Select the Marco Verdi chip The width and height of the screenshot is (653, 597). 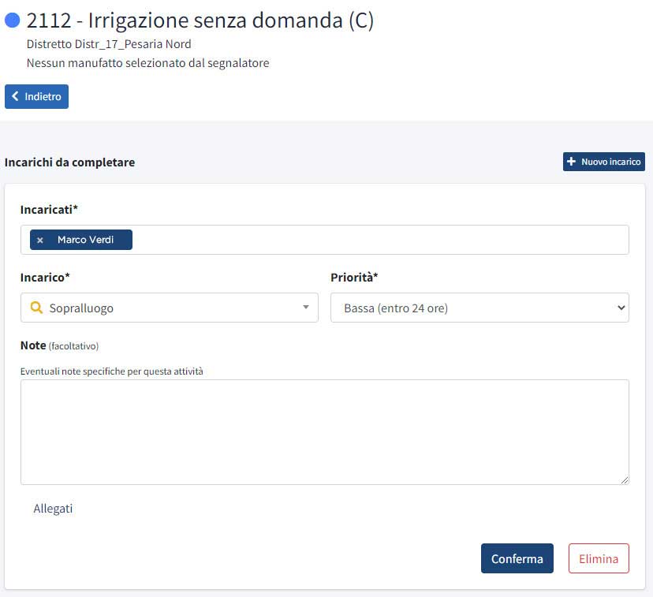[87, 239]
